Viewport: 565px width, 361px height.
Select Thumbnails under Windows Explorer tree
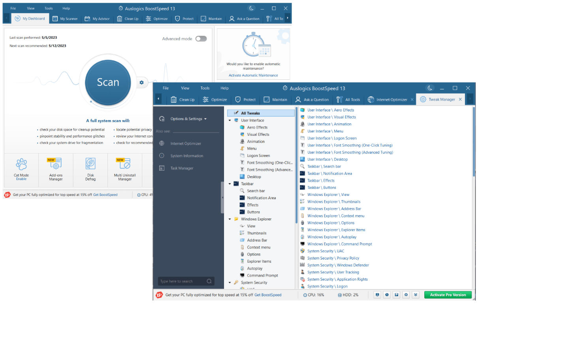coord(257,233)
